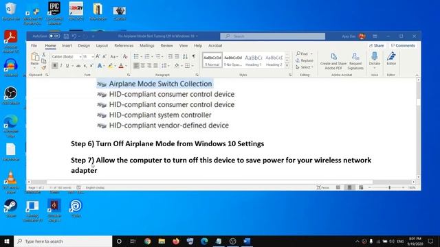Expand the Styles gallery more arrow
The height and width of the screenshot is (247, 440).
(287, 66)
